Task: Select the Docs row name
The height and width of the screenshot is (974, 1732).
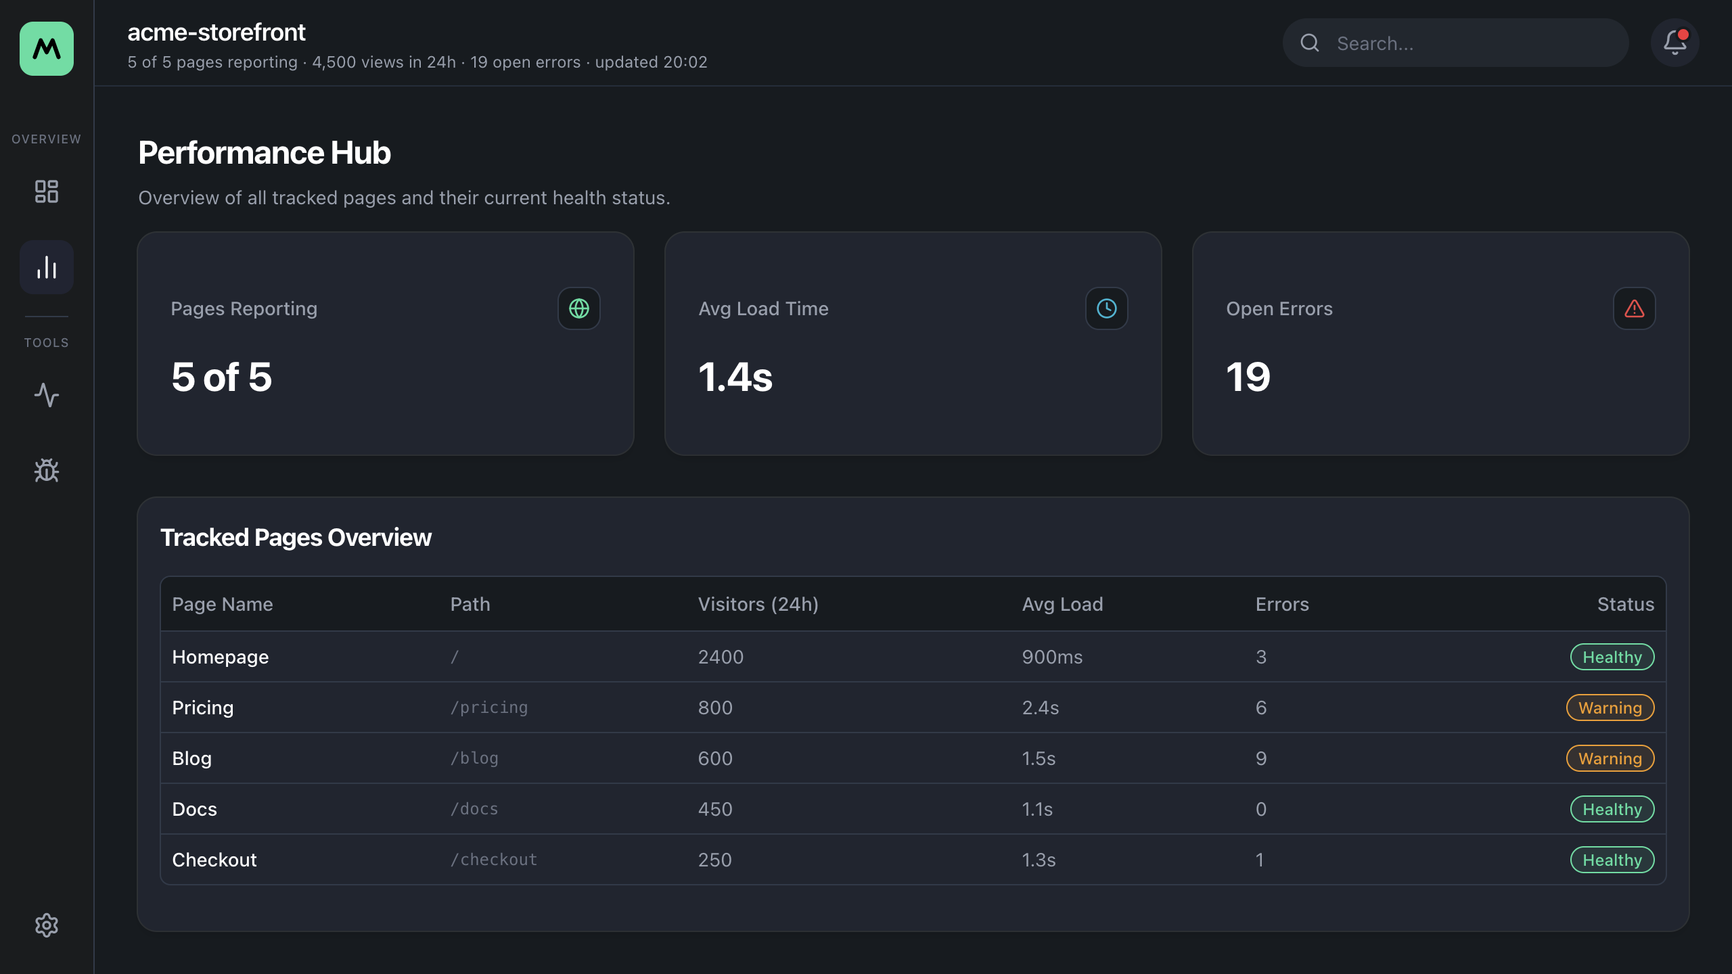Action: click(195, 809)
